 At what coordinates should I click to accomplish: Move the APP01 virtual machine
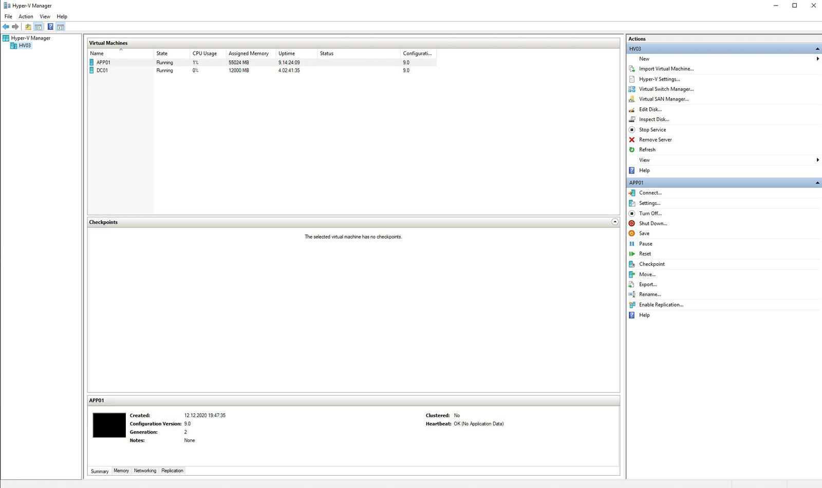click(x=647, y=275)
